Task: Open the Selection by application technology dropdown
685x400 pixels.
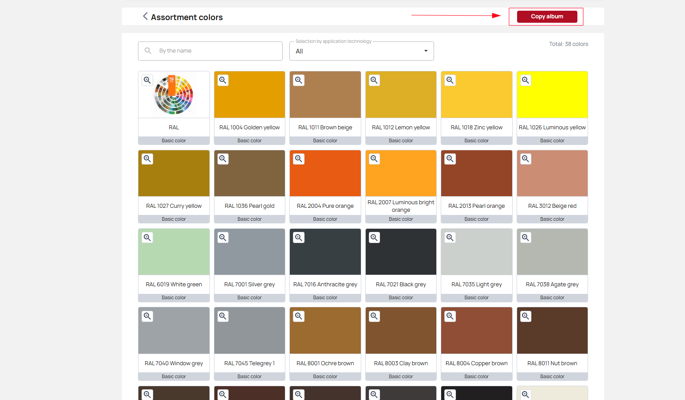Action: click(362, 51)
